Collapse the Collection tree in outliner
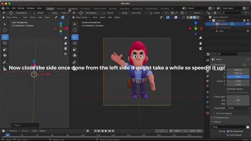The image size is (251, 141). pyautogui.click(x=210, y=21)
